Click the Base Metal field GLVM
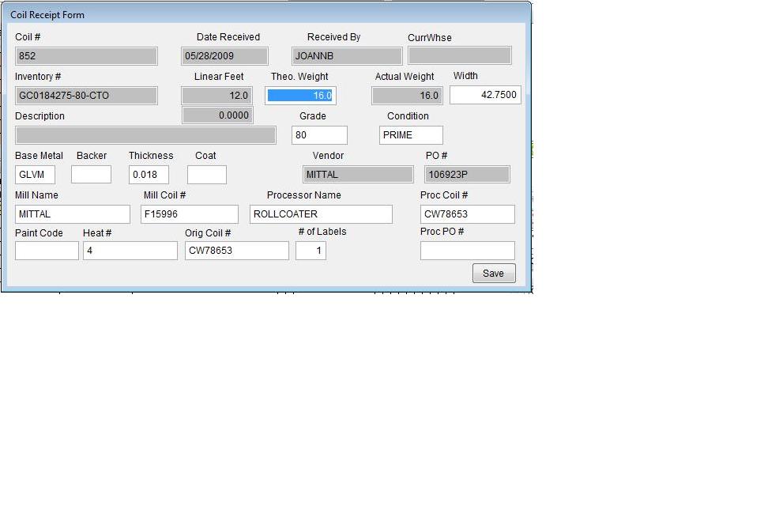This screenshot has width=783, height=510. pos(35,175)
